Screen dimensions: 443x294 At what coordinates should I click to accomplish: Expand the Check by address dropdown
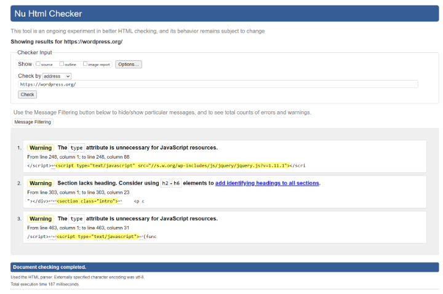57,76
